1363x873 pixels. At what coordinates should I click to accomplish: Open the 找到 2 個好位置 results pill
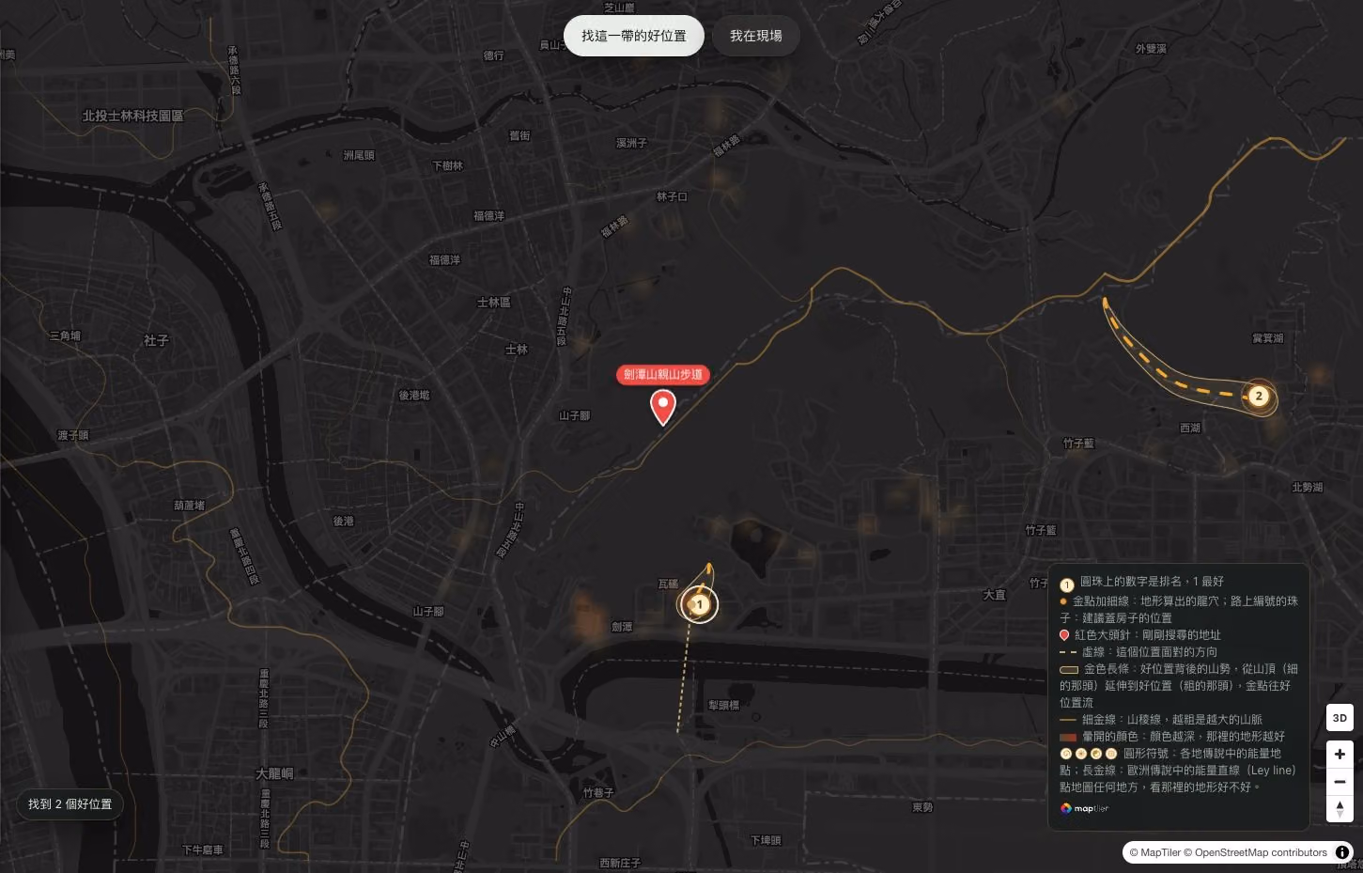pos(70,804)
